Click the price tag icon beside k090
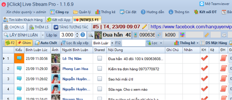This screenshot has width=232, height=100. pyautogui.click(x=159, y=35)
